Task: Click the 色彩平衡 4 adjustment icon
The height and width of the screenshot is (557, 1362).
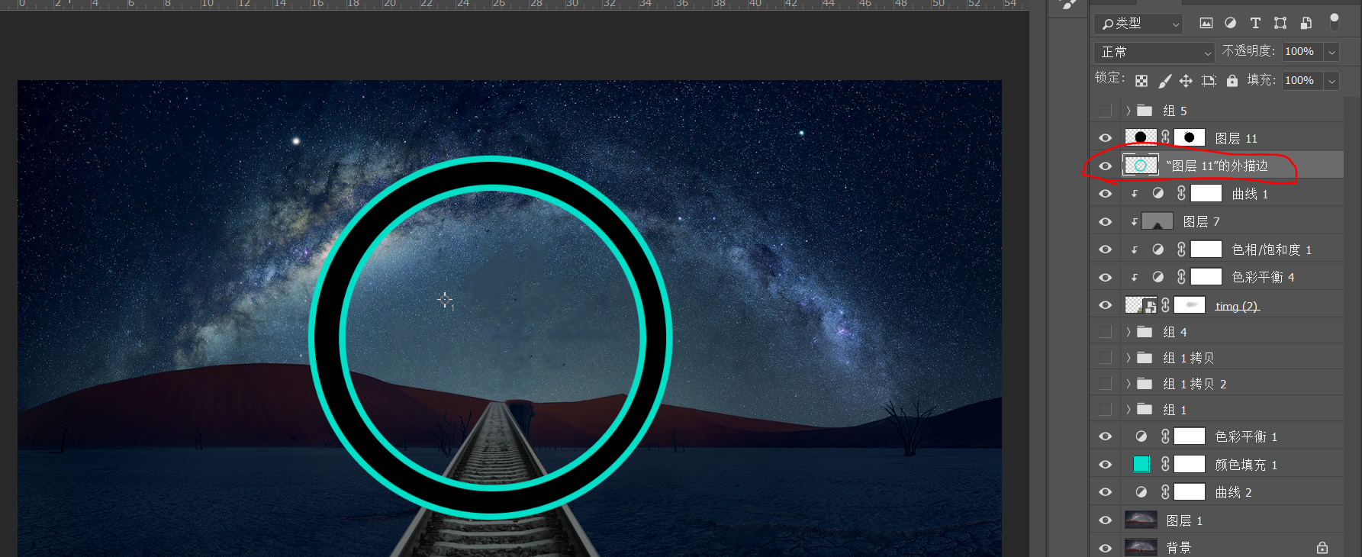Action: [x=1158, y=277]
